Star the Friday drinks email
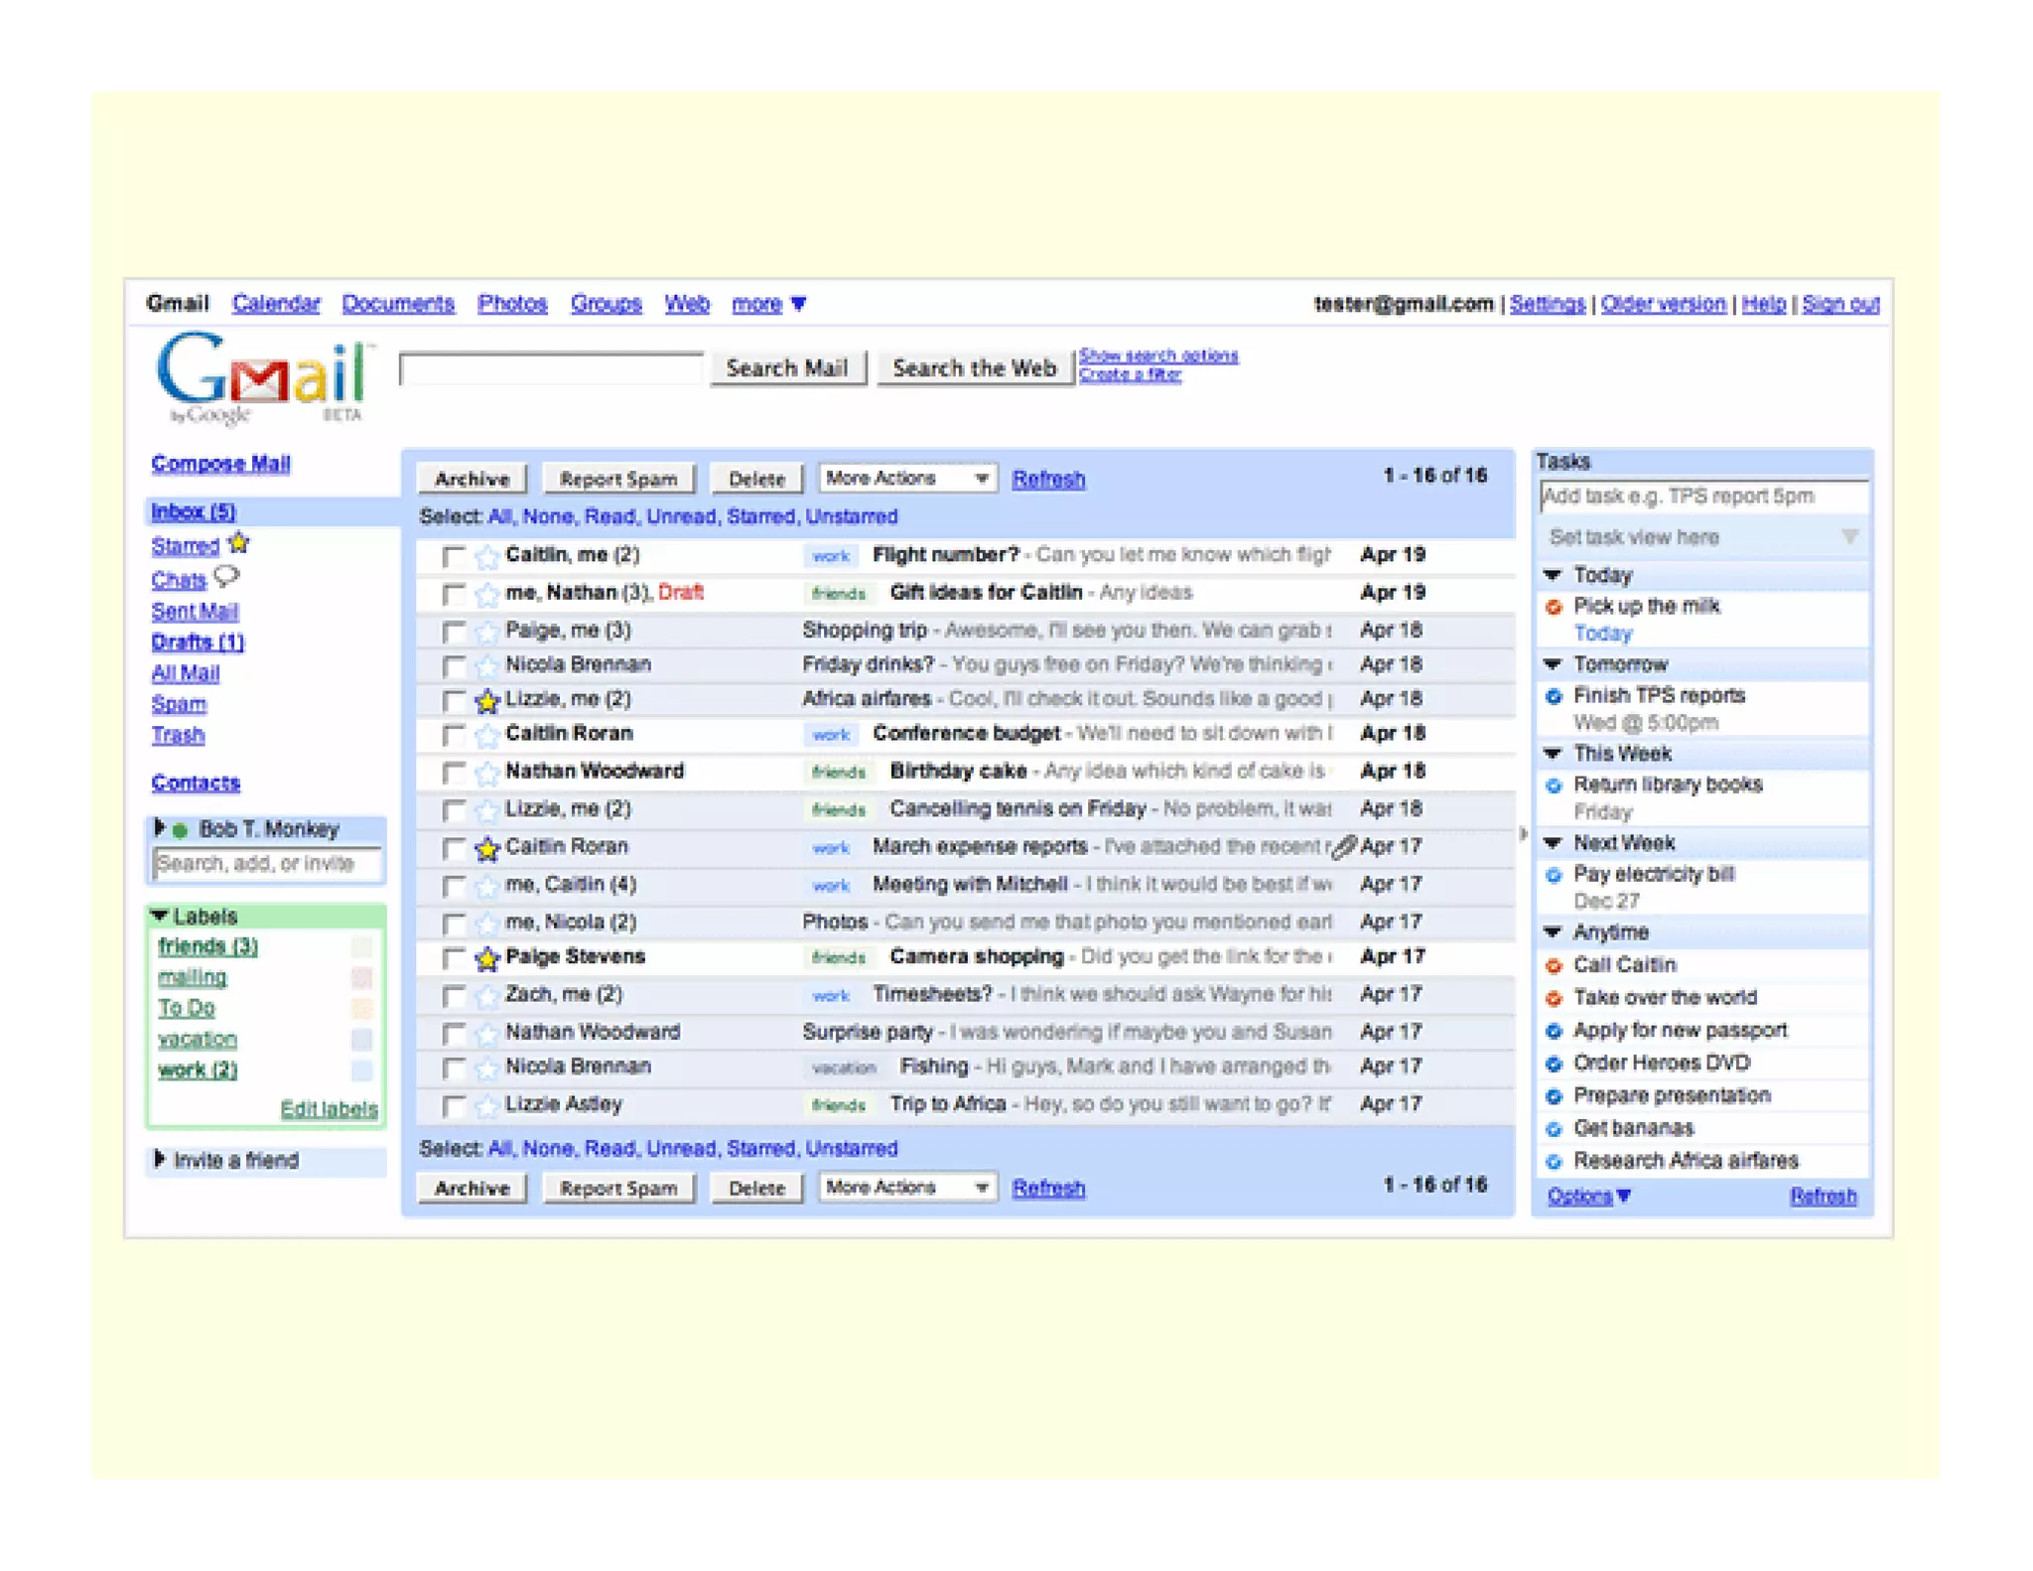 coord(486,665)
